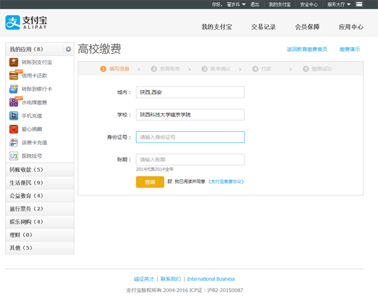378x305 pixels.
Task: Expand the 生活便民 (9) section
Action: 40,183
